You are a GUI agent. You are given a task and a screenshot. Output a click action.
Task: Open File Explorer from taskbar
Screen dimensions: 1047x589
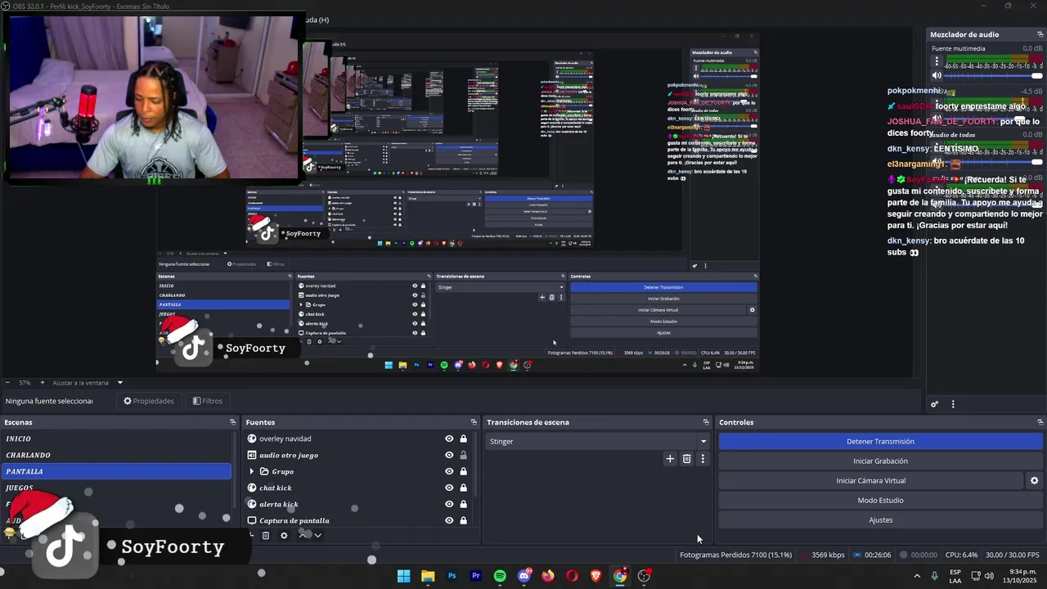pyautogui.click(x=428, y=576)
